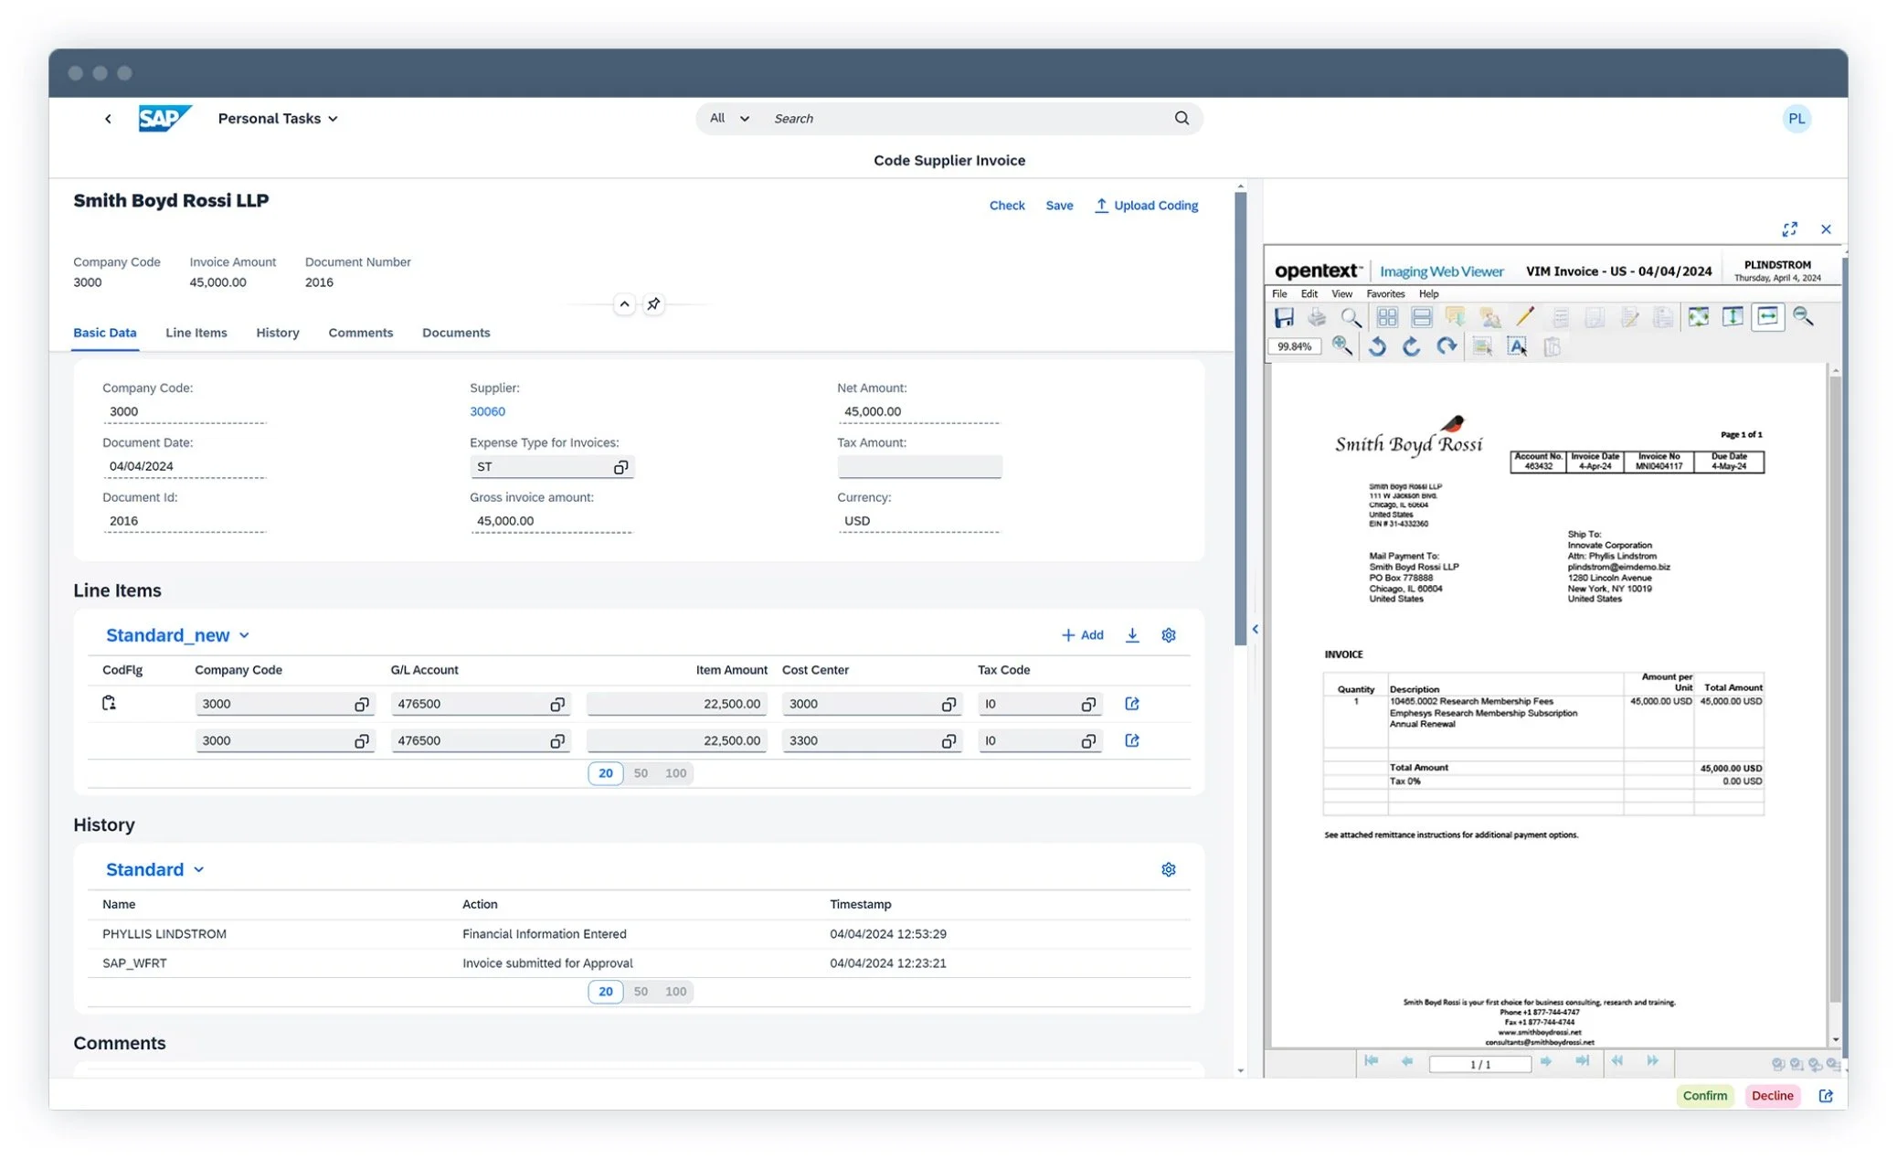Go to the first page in viewer
Screen dimensions: 1897x1159
(1372, 1061)
